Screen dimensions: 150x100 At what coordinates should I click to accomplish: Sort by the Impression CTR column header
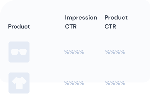[81, 22]
